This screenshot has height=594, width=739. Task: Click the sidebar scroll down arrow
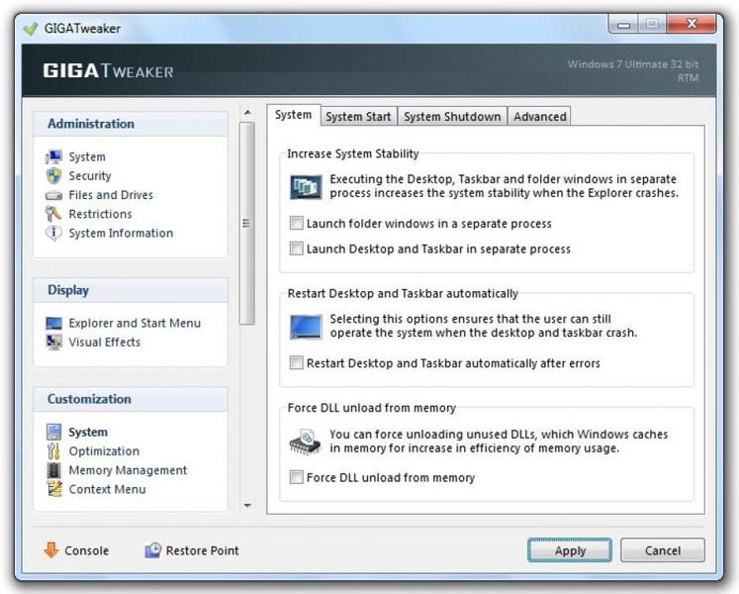point(247,505)
